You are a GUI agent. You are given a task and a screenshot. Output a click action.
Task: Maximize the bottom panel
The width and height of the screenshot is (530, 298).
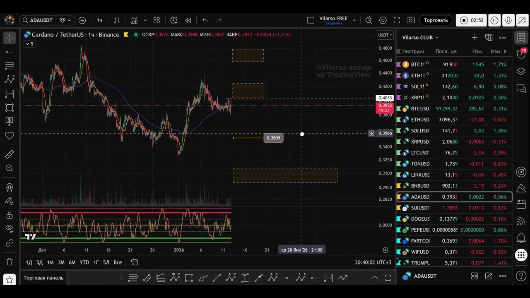point(388,278)
